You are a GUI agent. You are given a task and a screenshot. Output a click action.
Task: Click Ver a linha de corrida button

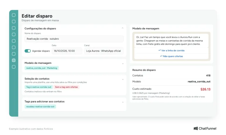[171, 50]
